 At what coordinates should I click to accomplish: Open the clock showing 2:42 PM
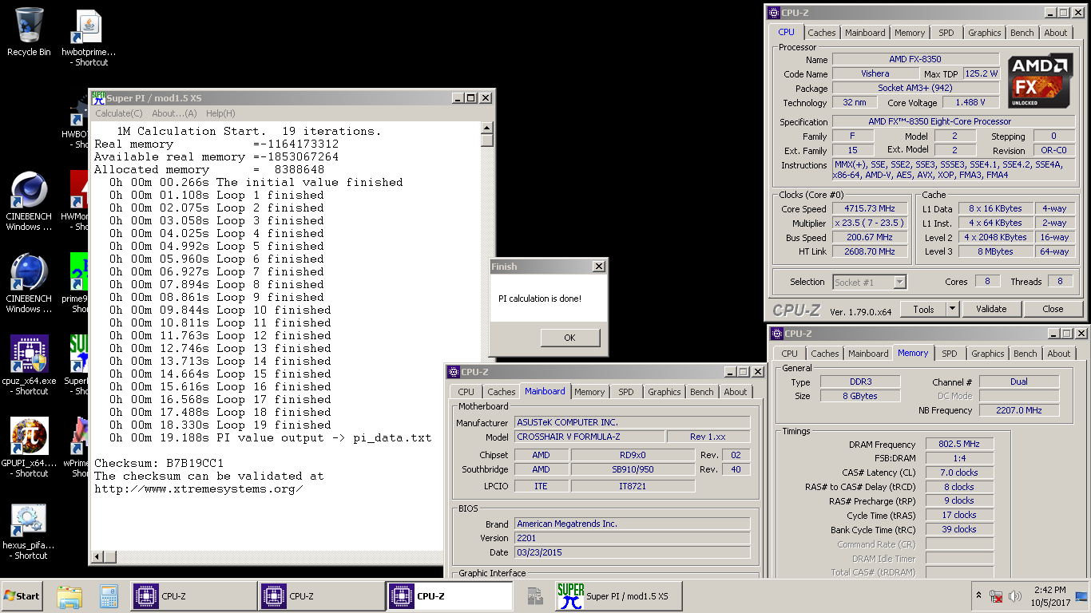[x=1049, y=596]
